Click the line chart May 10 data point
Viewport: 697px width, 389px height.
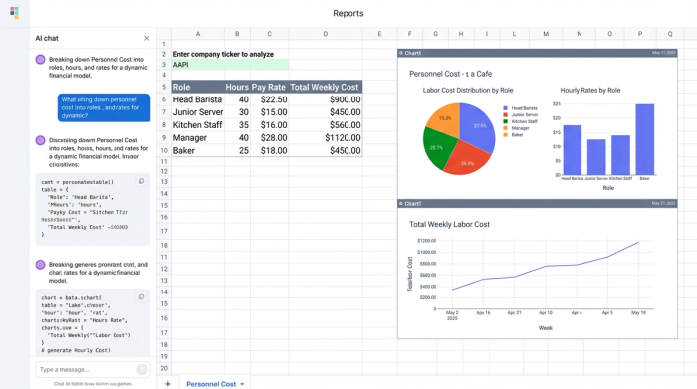(638, 243)
